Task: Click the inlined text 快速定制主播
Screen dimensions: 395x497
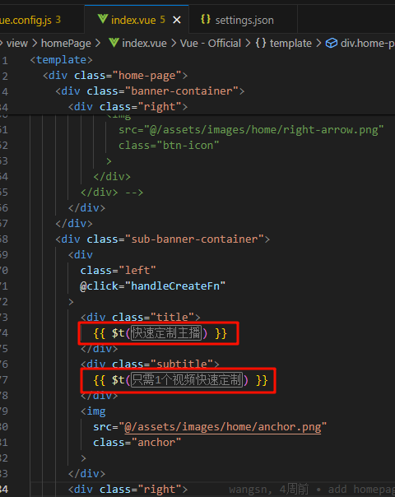Action: (x=166, y=332)
